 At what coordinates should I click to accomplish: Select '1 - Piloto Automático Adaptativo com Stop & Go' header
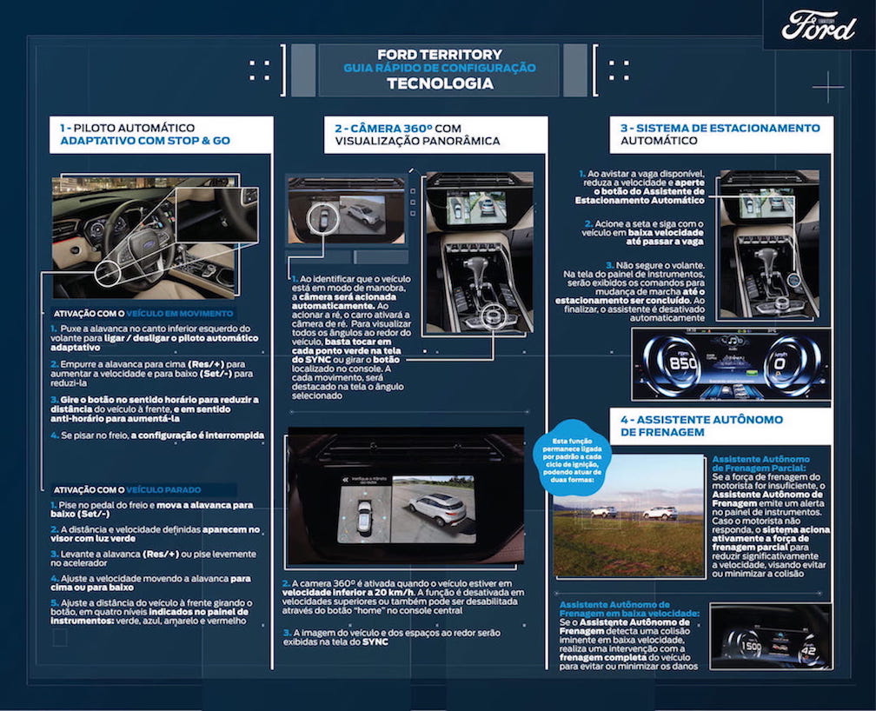pyautogui.click(x=161, y=134)
